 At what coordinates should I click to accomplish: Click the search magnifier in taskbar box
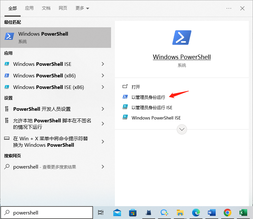[7, 213]
